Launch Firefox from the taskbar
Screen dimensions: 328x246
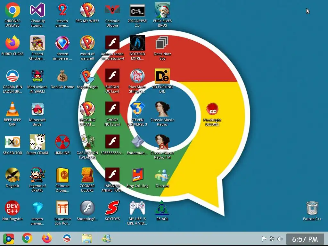coord(47,238)
